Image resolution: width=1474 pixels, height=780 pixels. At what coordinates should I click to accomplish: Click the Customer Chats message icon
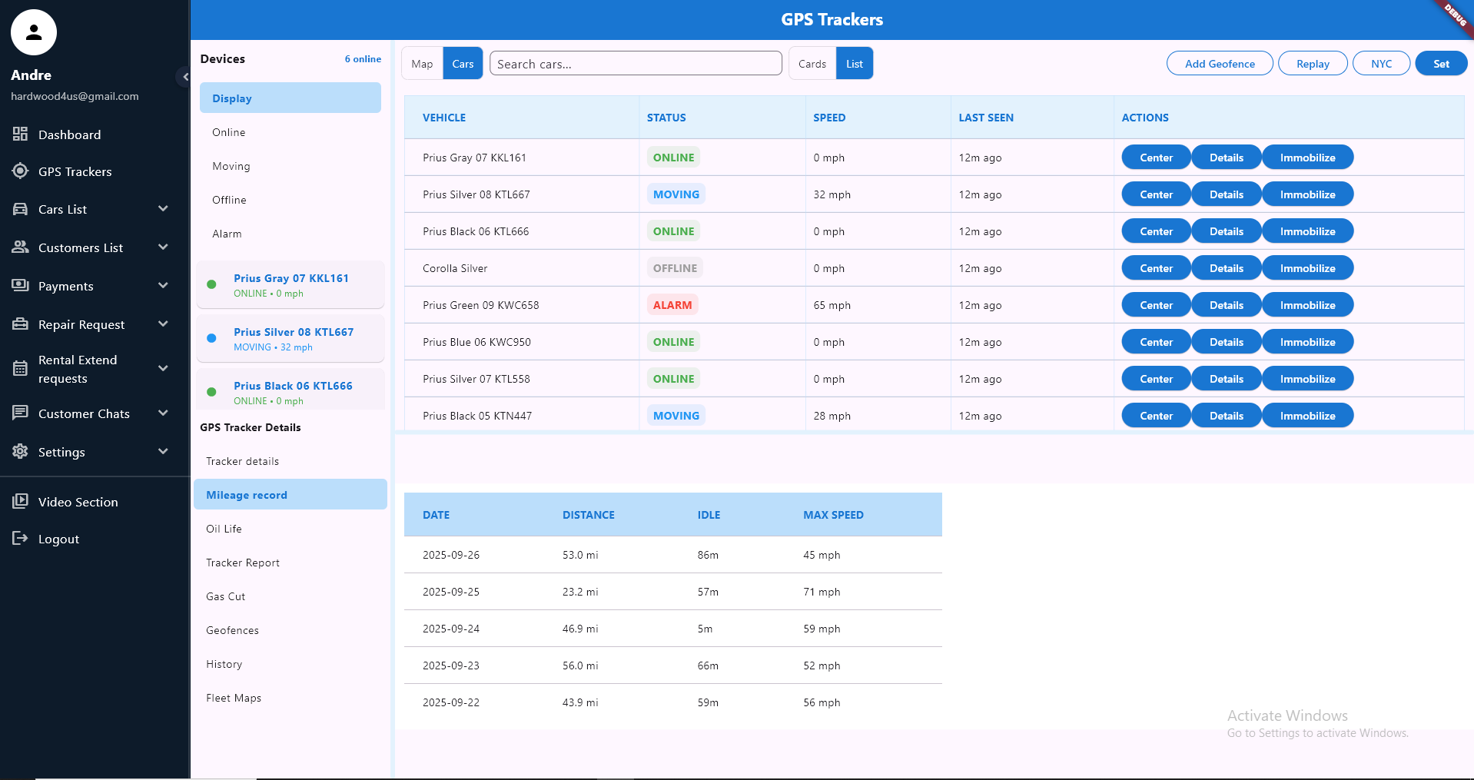coord(21,413)
